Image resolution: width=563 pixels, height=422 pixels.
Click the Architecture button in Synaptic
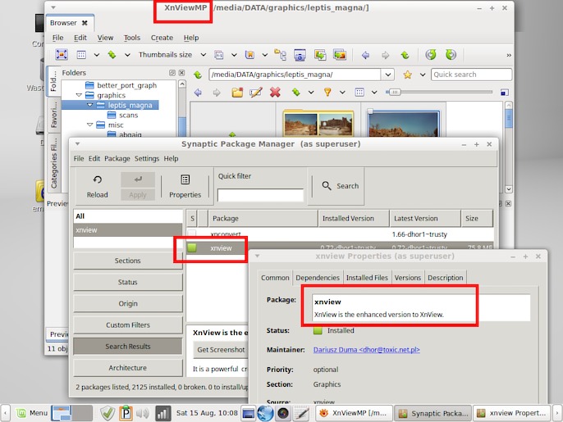click(x=127, y=368)
